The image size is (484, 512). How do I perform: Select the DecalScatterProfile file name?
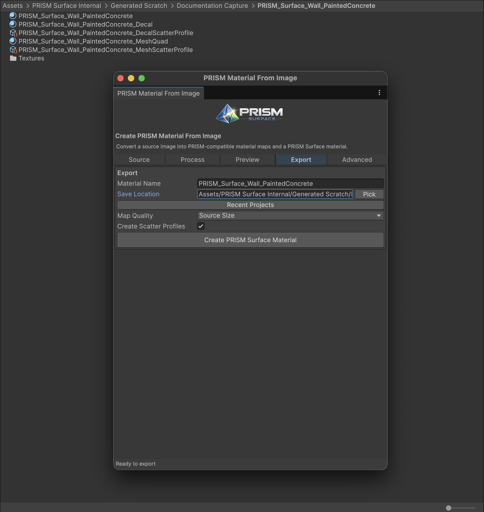(x=106, y=33)
